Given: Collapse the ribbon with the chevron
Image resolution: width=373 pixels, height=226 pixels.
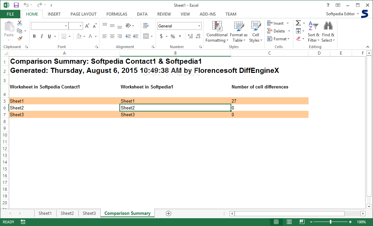Looking at the screenshot, I should coord(368,47).
